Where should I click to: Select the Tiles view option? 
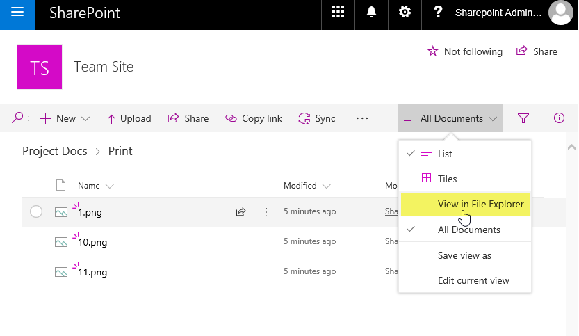(x=465, y=179)
